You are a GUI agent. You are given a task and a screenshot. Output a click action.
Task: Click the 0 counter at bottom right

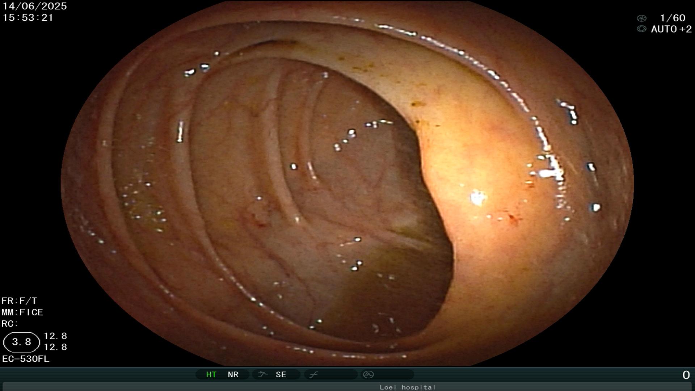coord(686,375)
